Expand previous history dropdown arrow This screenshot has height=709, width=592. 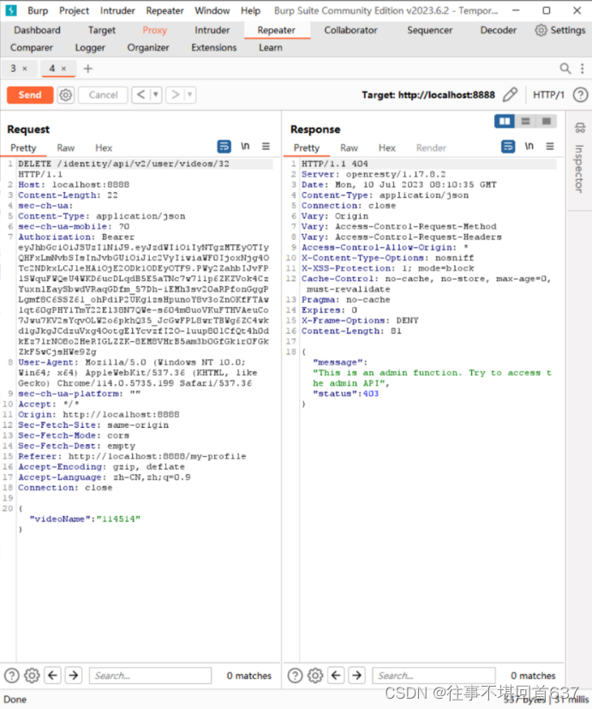[156, 95]
